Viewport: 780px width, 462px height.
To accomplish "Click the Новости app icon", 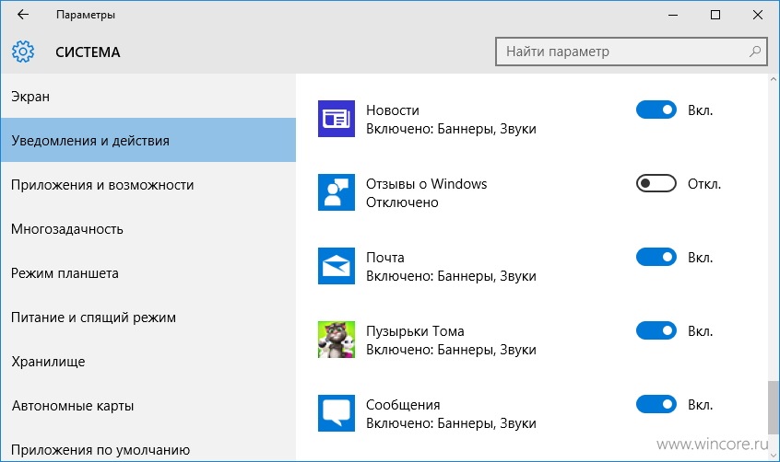I will tap(337, 119).
